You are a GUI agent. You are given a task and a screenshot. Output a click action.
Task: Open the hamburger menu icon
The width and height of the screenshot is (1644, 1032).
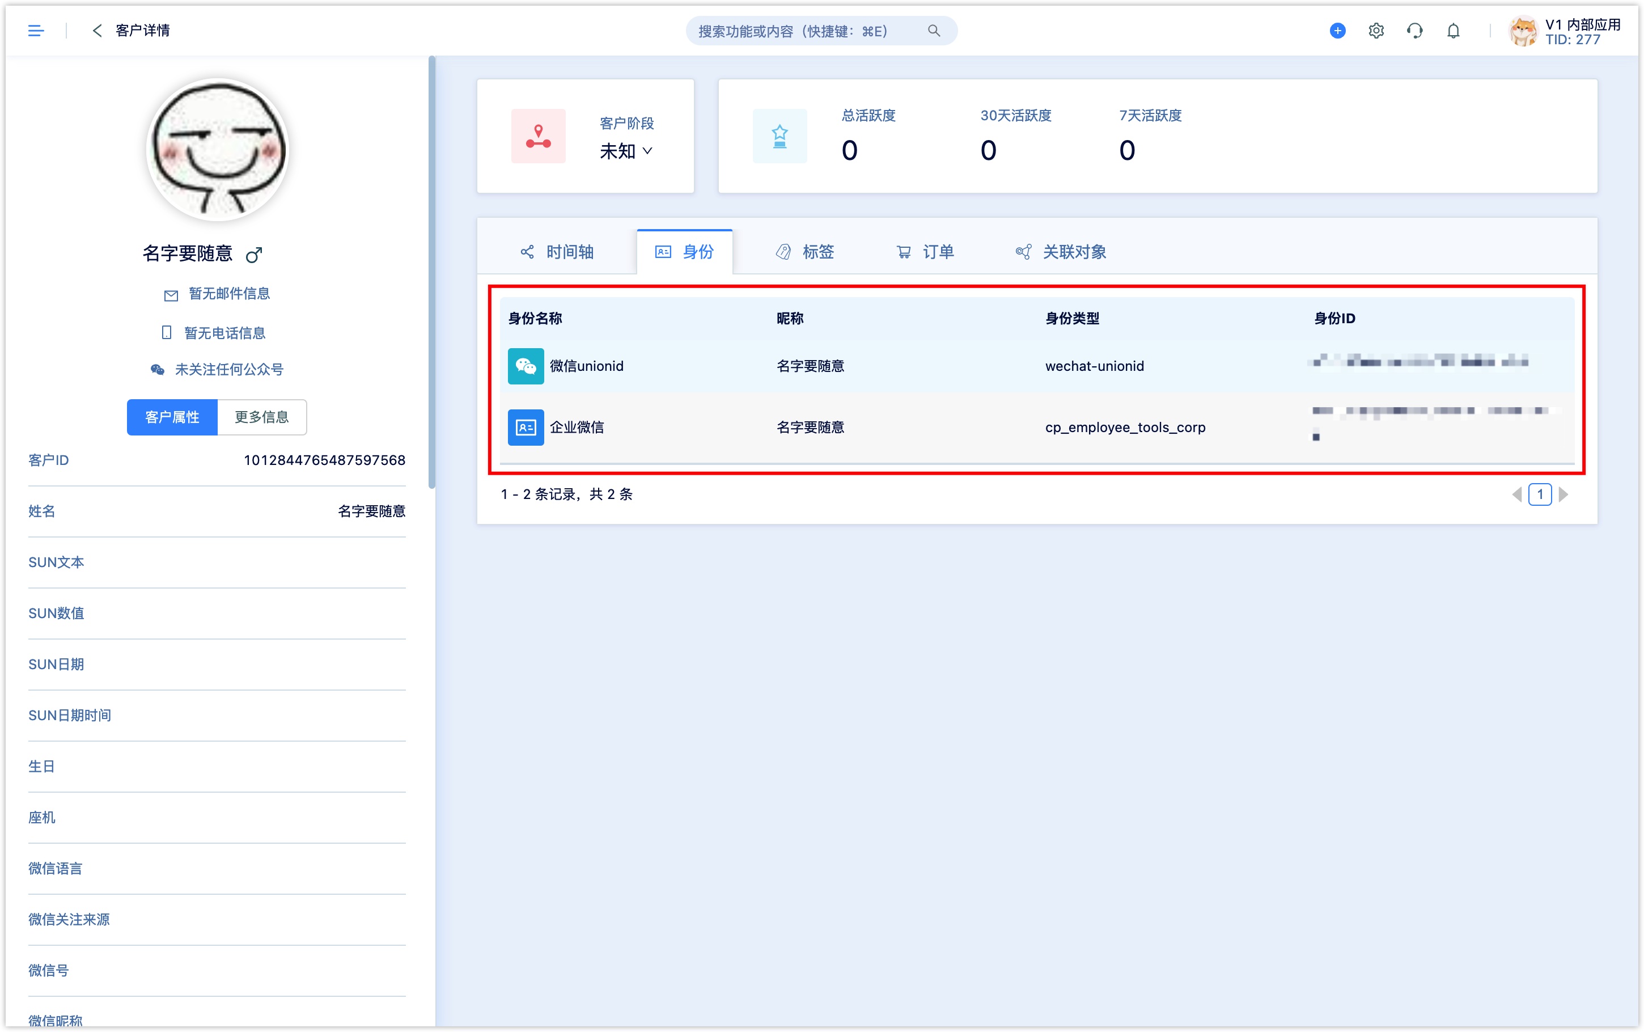tap(36, 31)
